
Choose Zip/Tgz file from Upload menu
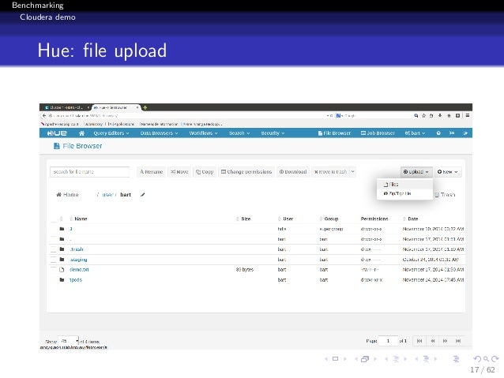click(x=404, y=193)
